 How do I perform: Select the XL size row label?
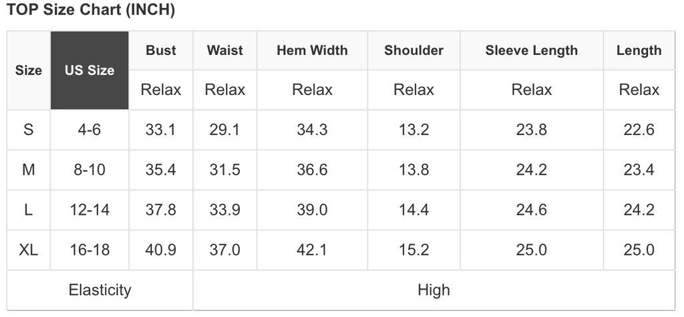28,250
